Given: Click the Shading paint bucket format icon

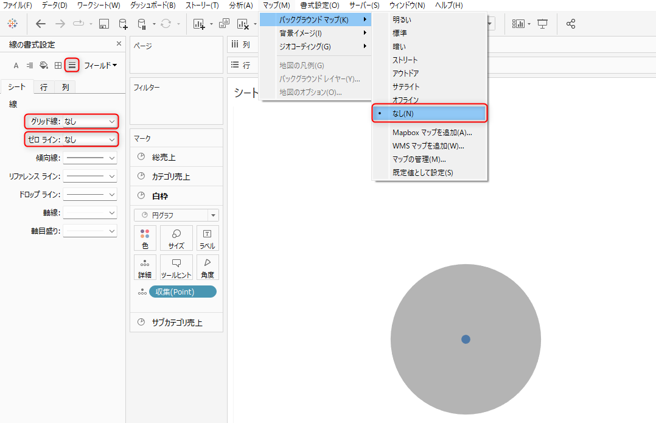Looking at the screenshot, I should (x=44, y=65).
